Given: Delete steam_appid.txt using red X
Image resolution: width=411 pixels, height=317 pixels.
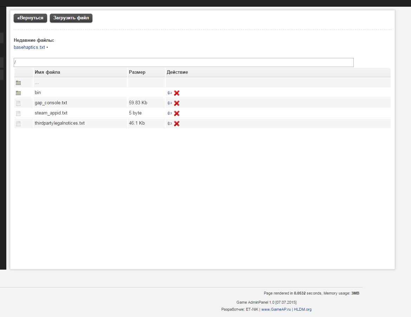Looking at the screenshot, I should [177, 113].
